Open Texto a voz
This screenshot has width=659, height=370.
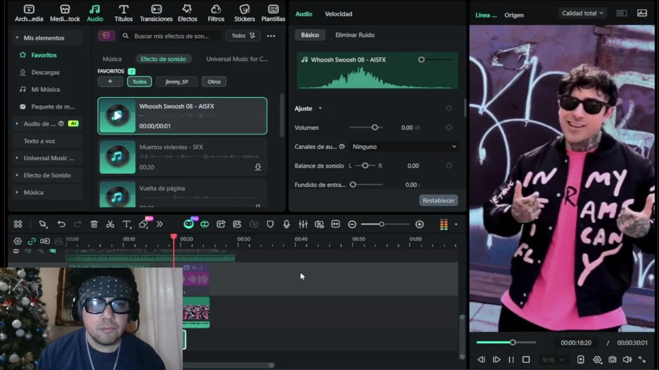point(39,141)
